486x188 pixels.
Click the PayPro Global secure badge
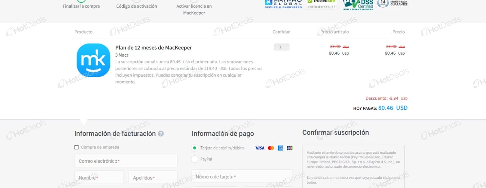(283, 4)
